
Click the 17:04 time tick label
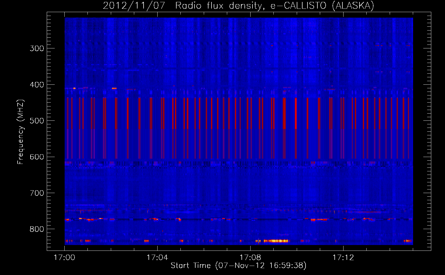coord(157,257)
